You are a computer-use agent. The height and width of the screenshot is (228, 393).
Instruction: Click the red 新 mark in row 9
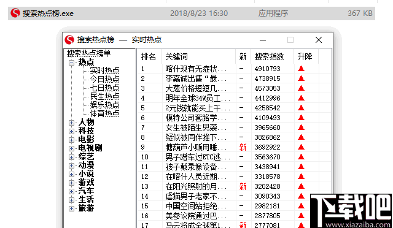pos(243,147)
